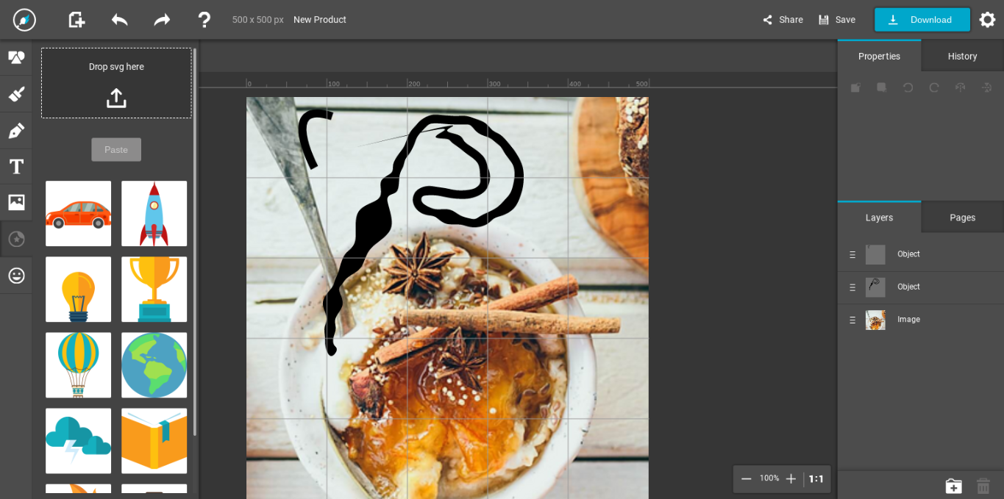Flip object horizontally

tap(960, 87)
